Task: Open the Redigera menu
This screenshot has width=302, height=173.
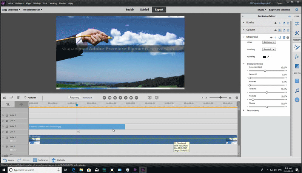Action: (19, 3)
